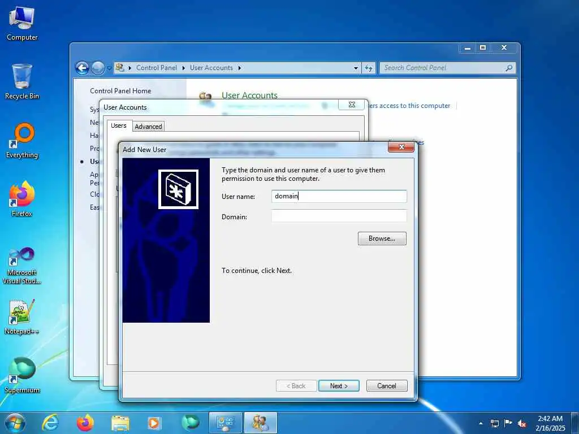This screenshot has width=579, height=434.
Task: Switch to the Control Panel taskbar button
Action: 225,423
